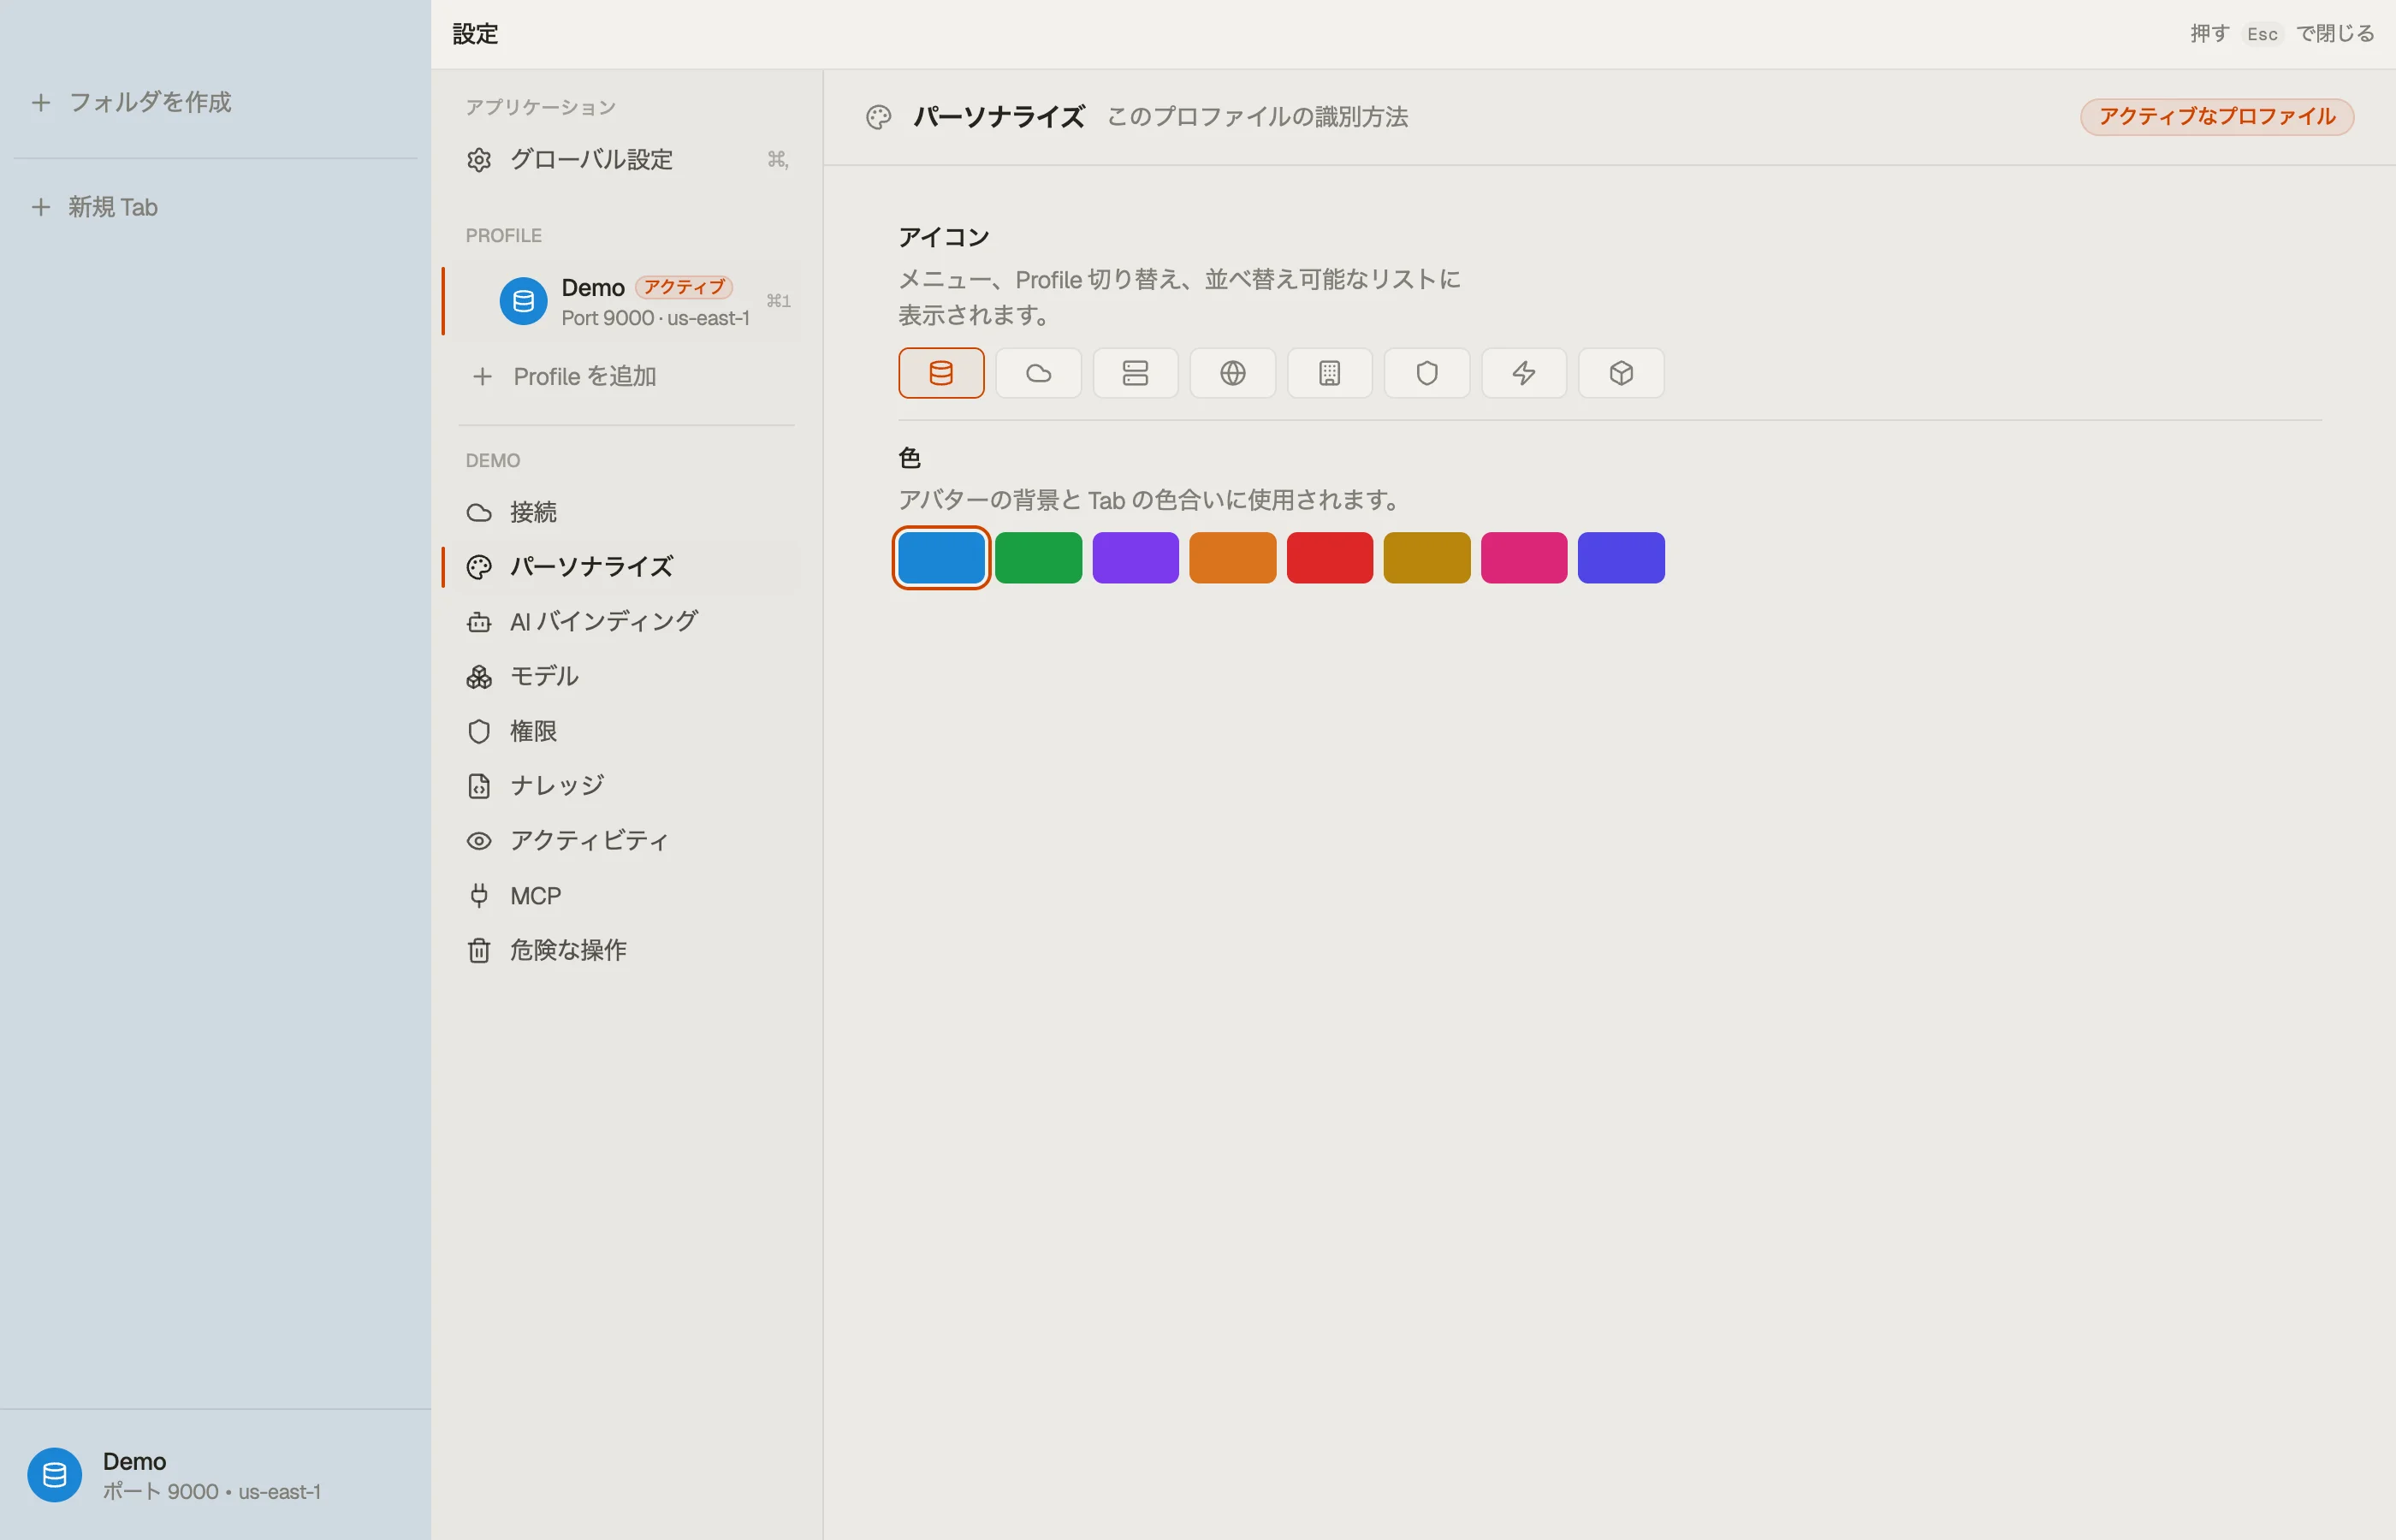Select the database icon option
The height and width of the screenshot is (1540, 2396).
[941, 373]
